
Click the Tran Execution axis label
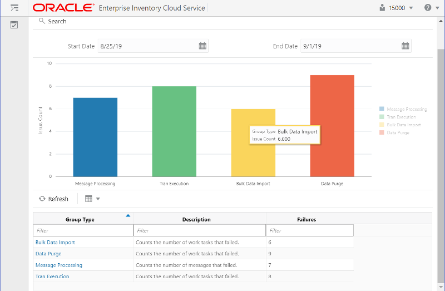point(174,184)
